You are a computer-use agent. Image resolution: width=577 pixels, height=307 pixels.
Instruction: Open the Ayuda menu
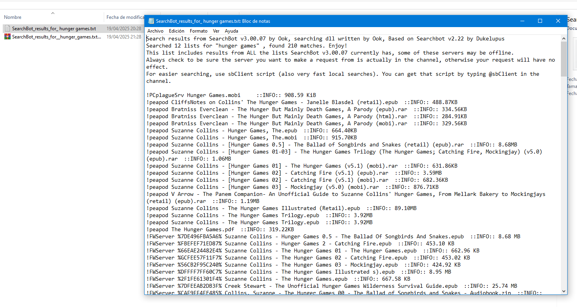tap(232, 31)
